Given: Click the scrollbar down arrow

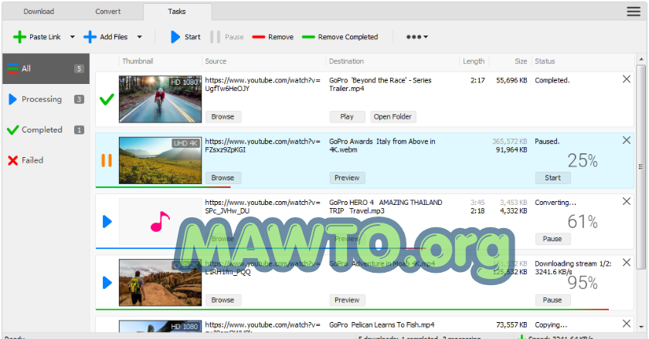Looking at the screenshot, I should [641, 327].
